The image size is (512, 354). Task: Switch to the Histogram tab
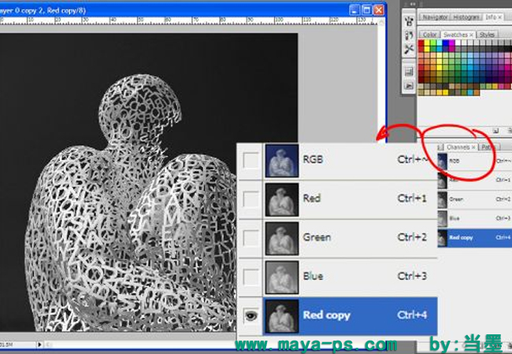[466, 17]
